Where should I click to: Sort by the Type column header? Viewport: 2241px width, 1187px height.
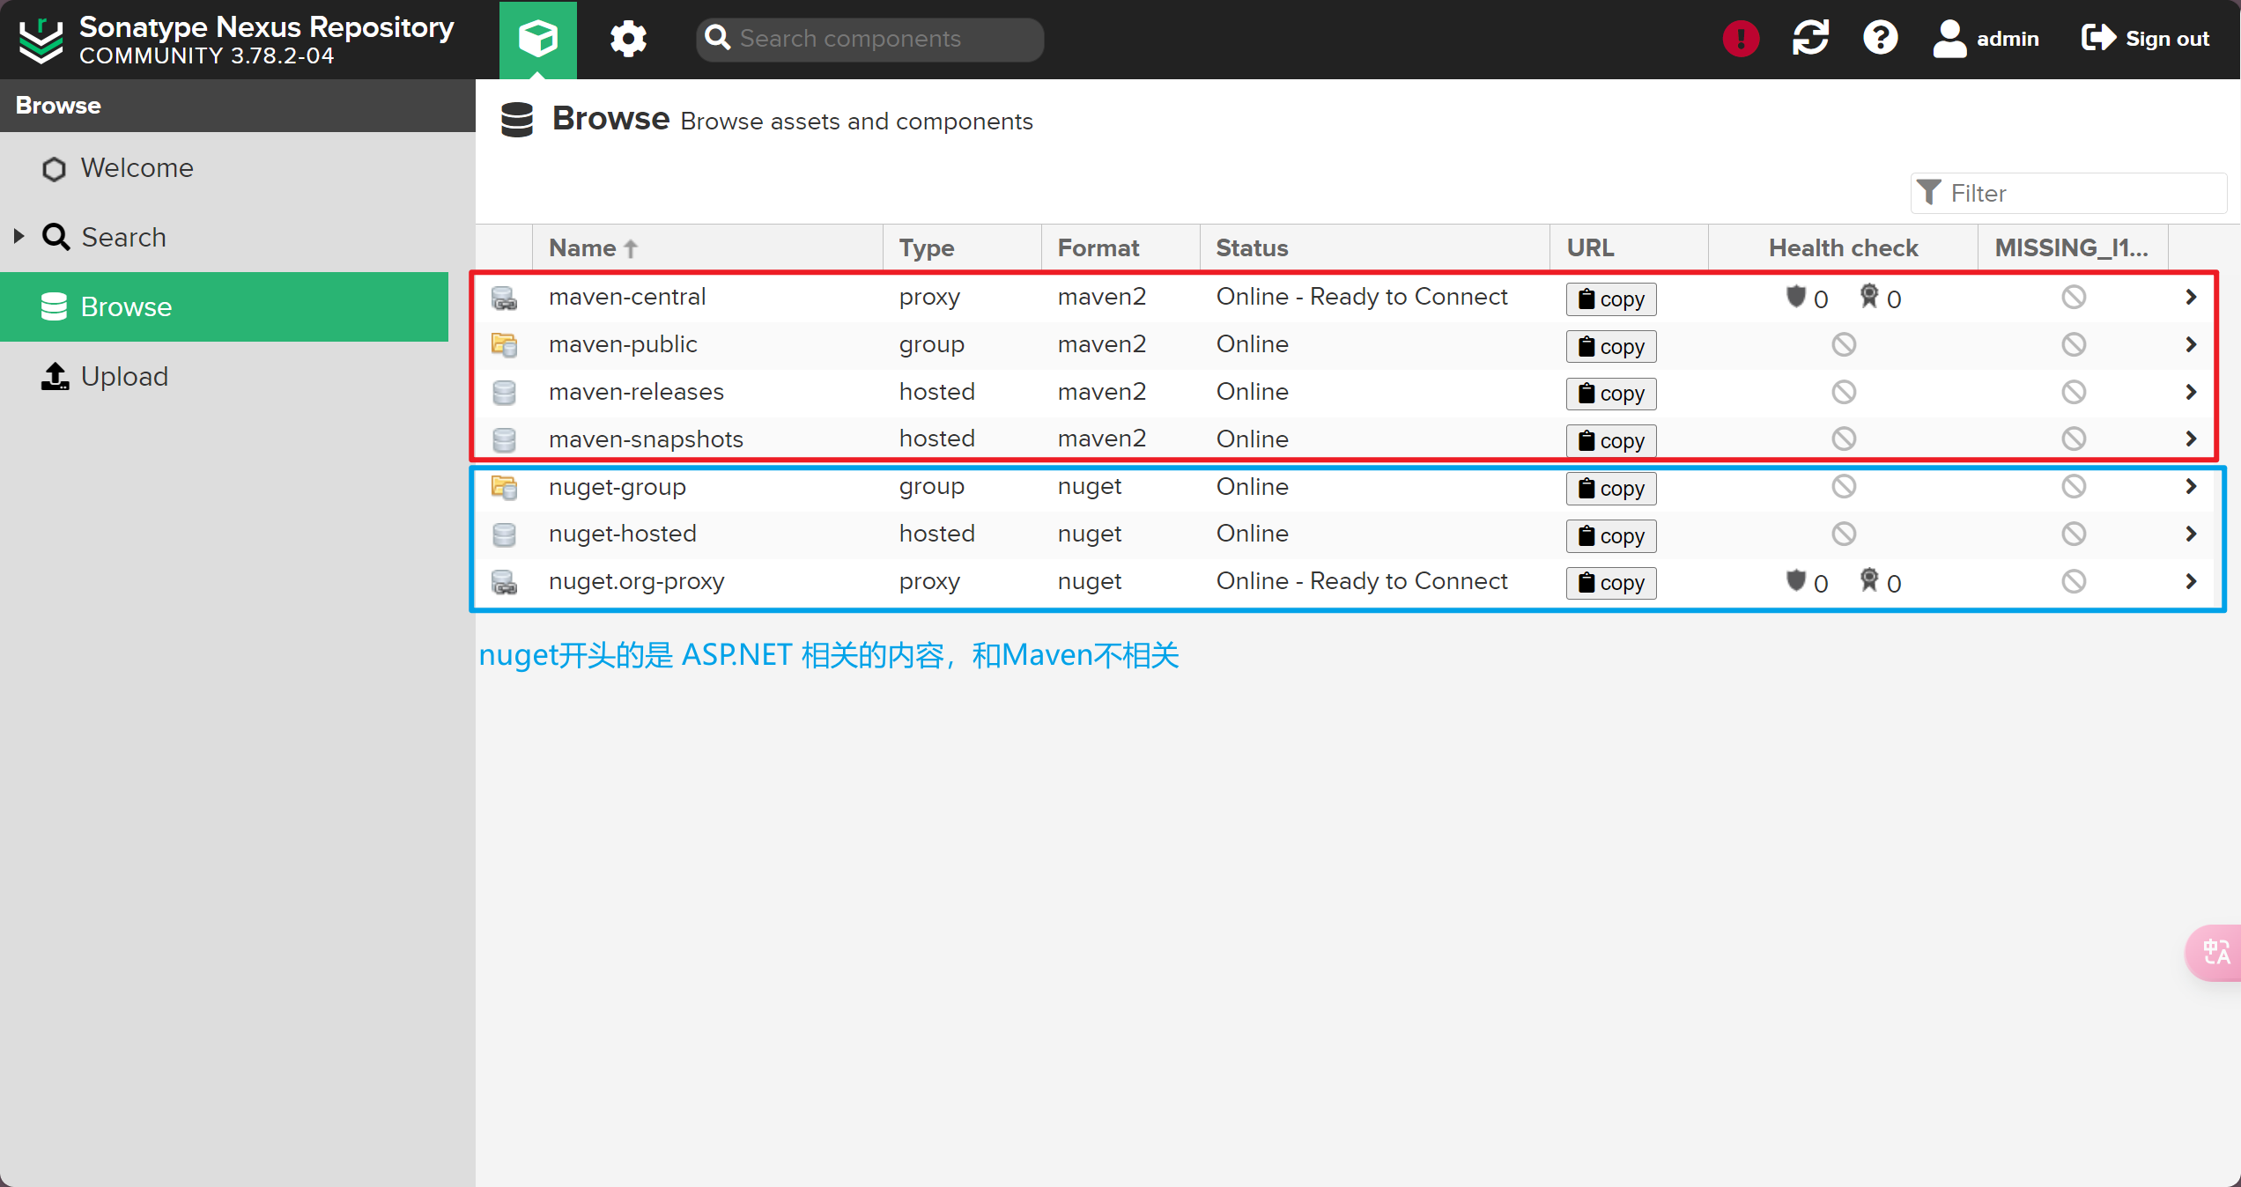pyautogui.click(x=962, y=248)
